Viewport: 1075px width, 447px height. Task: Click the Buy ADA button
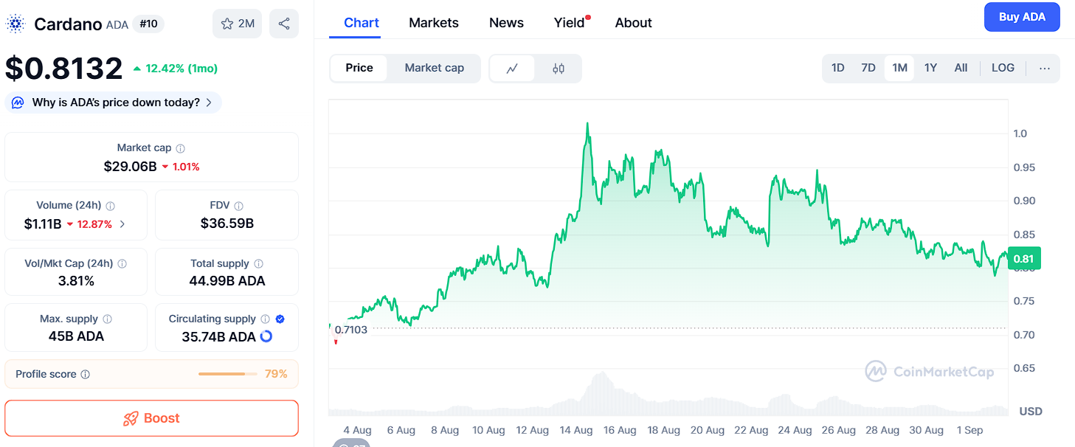click(1021, 17)
